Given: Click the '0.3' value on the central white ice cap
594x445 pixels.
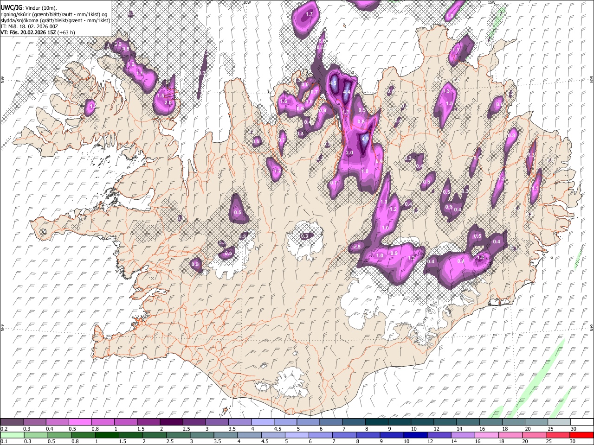Looking at the screenshot, I should (304, 236).
